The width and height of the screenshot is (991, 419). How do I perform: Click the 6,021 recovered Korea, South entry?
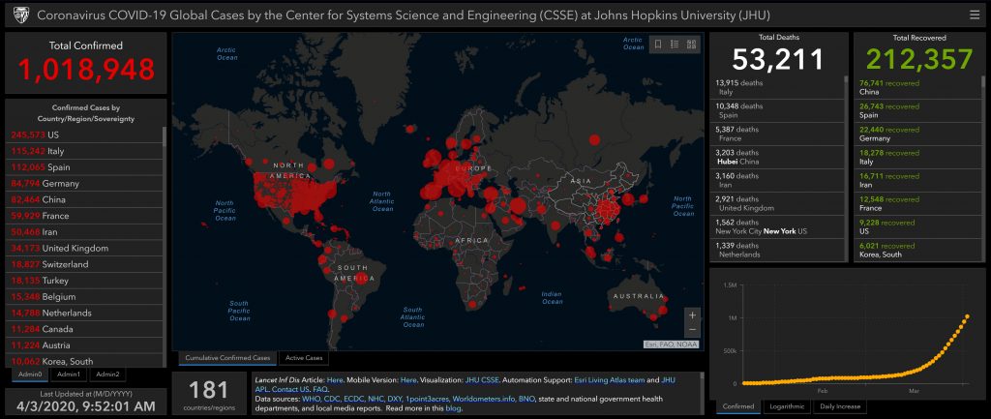tap(917, 251)
